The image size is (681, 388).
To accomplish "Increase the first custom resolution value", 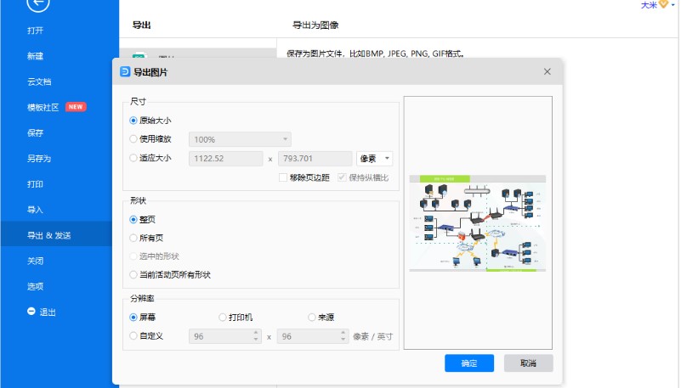I will pyautogui.click(x=256, y=333).
